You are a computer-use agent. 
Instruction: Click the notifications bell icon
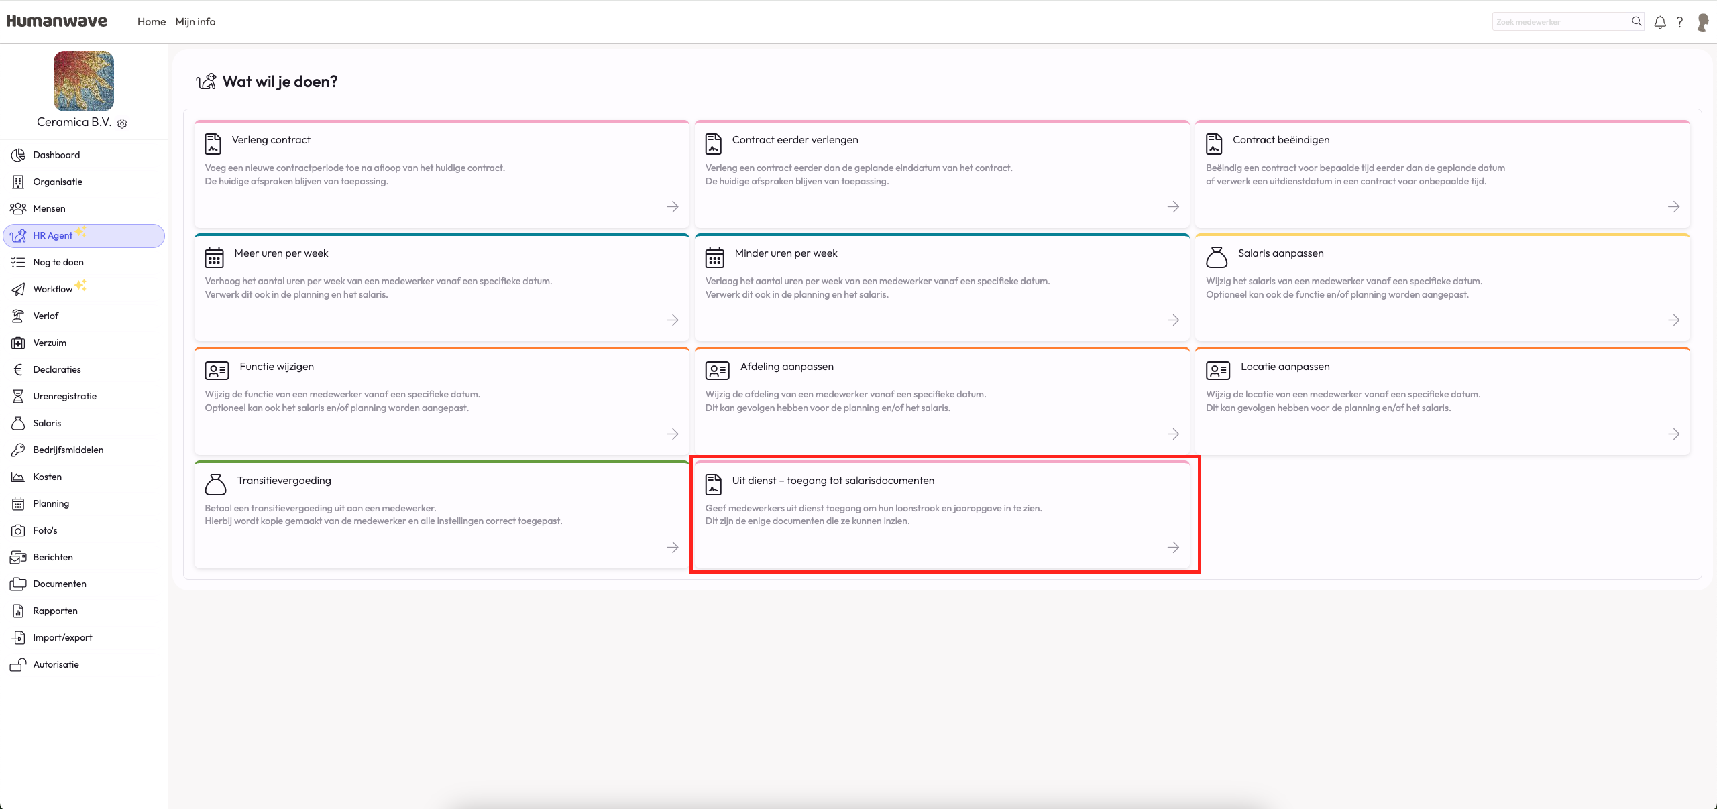click(1660, 22)
